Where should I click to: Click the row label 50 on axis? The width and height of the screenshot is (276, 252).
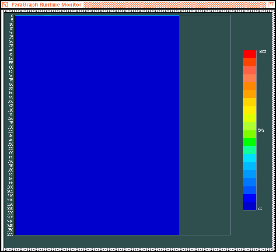tap(11, 59)
